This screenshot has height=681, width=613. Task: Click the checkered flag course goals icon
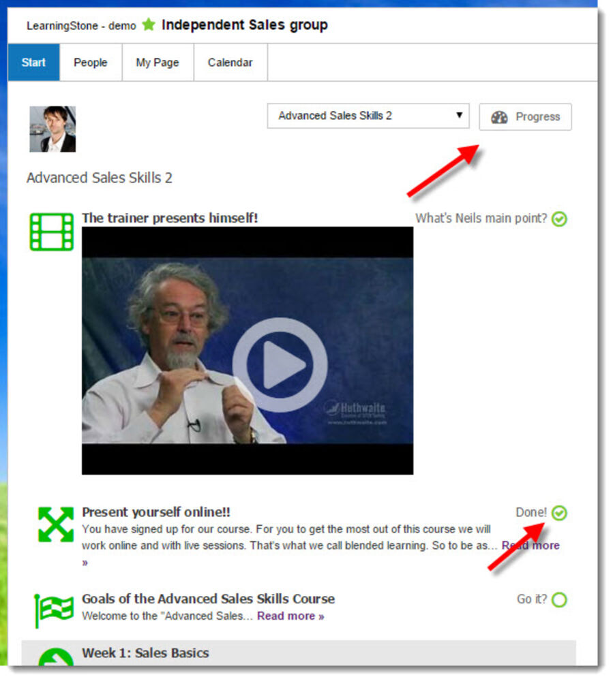pyautogui.click(x=53, y=606)
